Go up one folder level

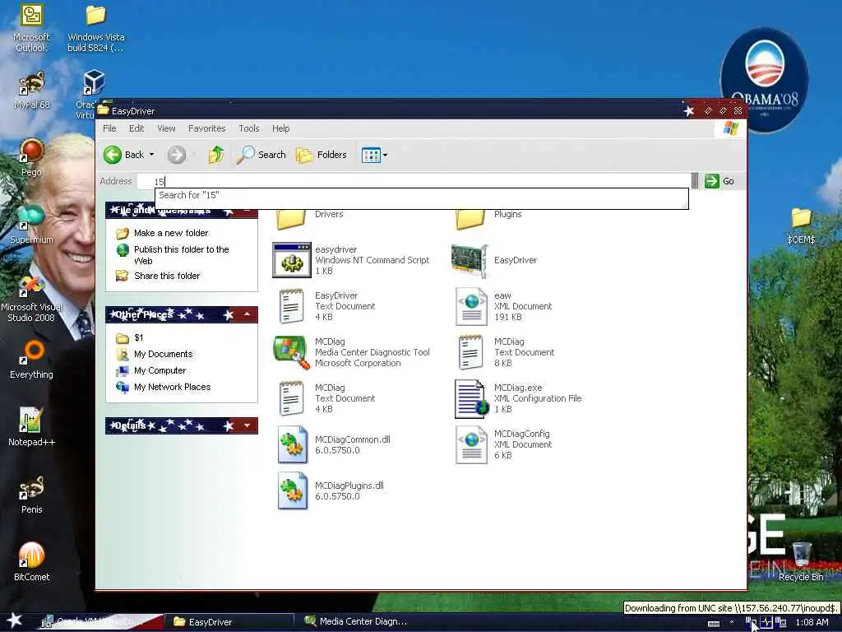coord(216,155)
